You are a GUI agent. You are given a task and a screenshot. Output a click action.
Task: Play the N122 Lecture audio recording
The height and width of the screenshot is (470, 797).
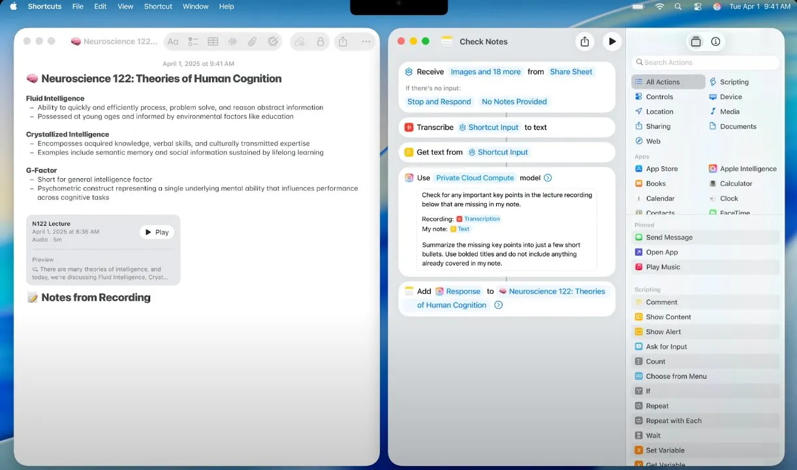157,232
